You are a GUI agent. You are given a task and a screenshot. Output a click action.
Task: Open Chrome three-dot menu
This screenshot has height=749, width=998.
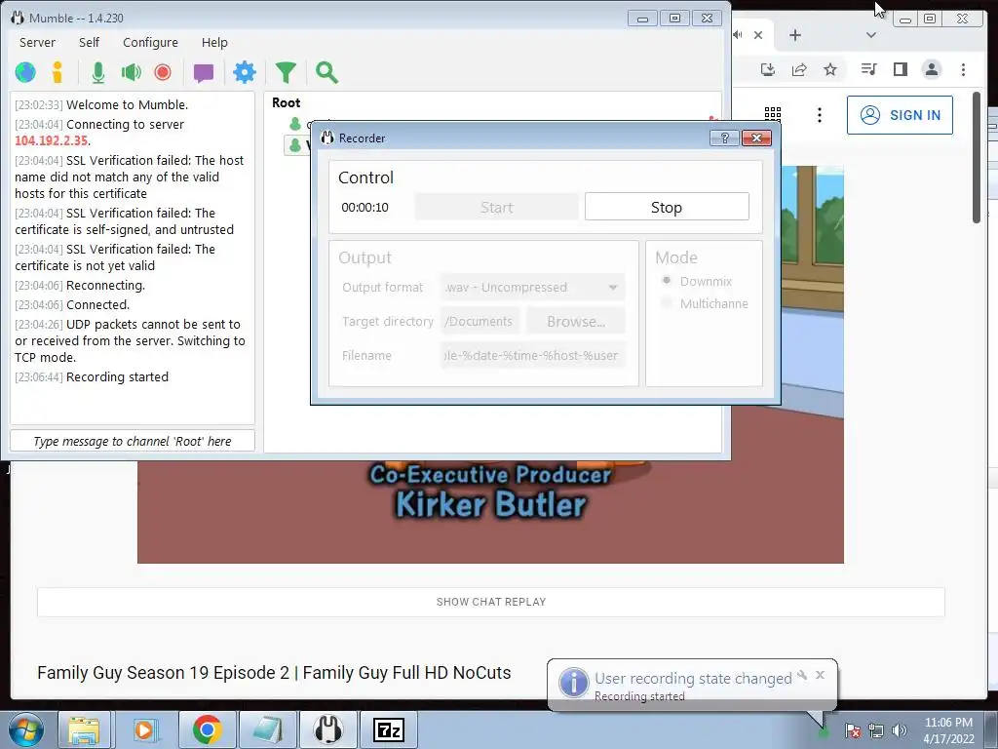point(963,69)
